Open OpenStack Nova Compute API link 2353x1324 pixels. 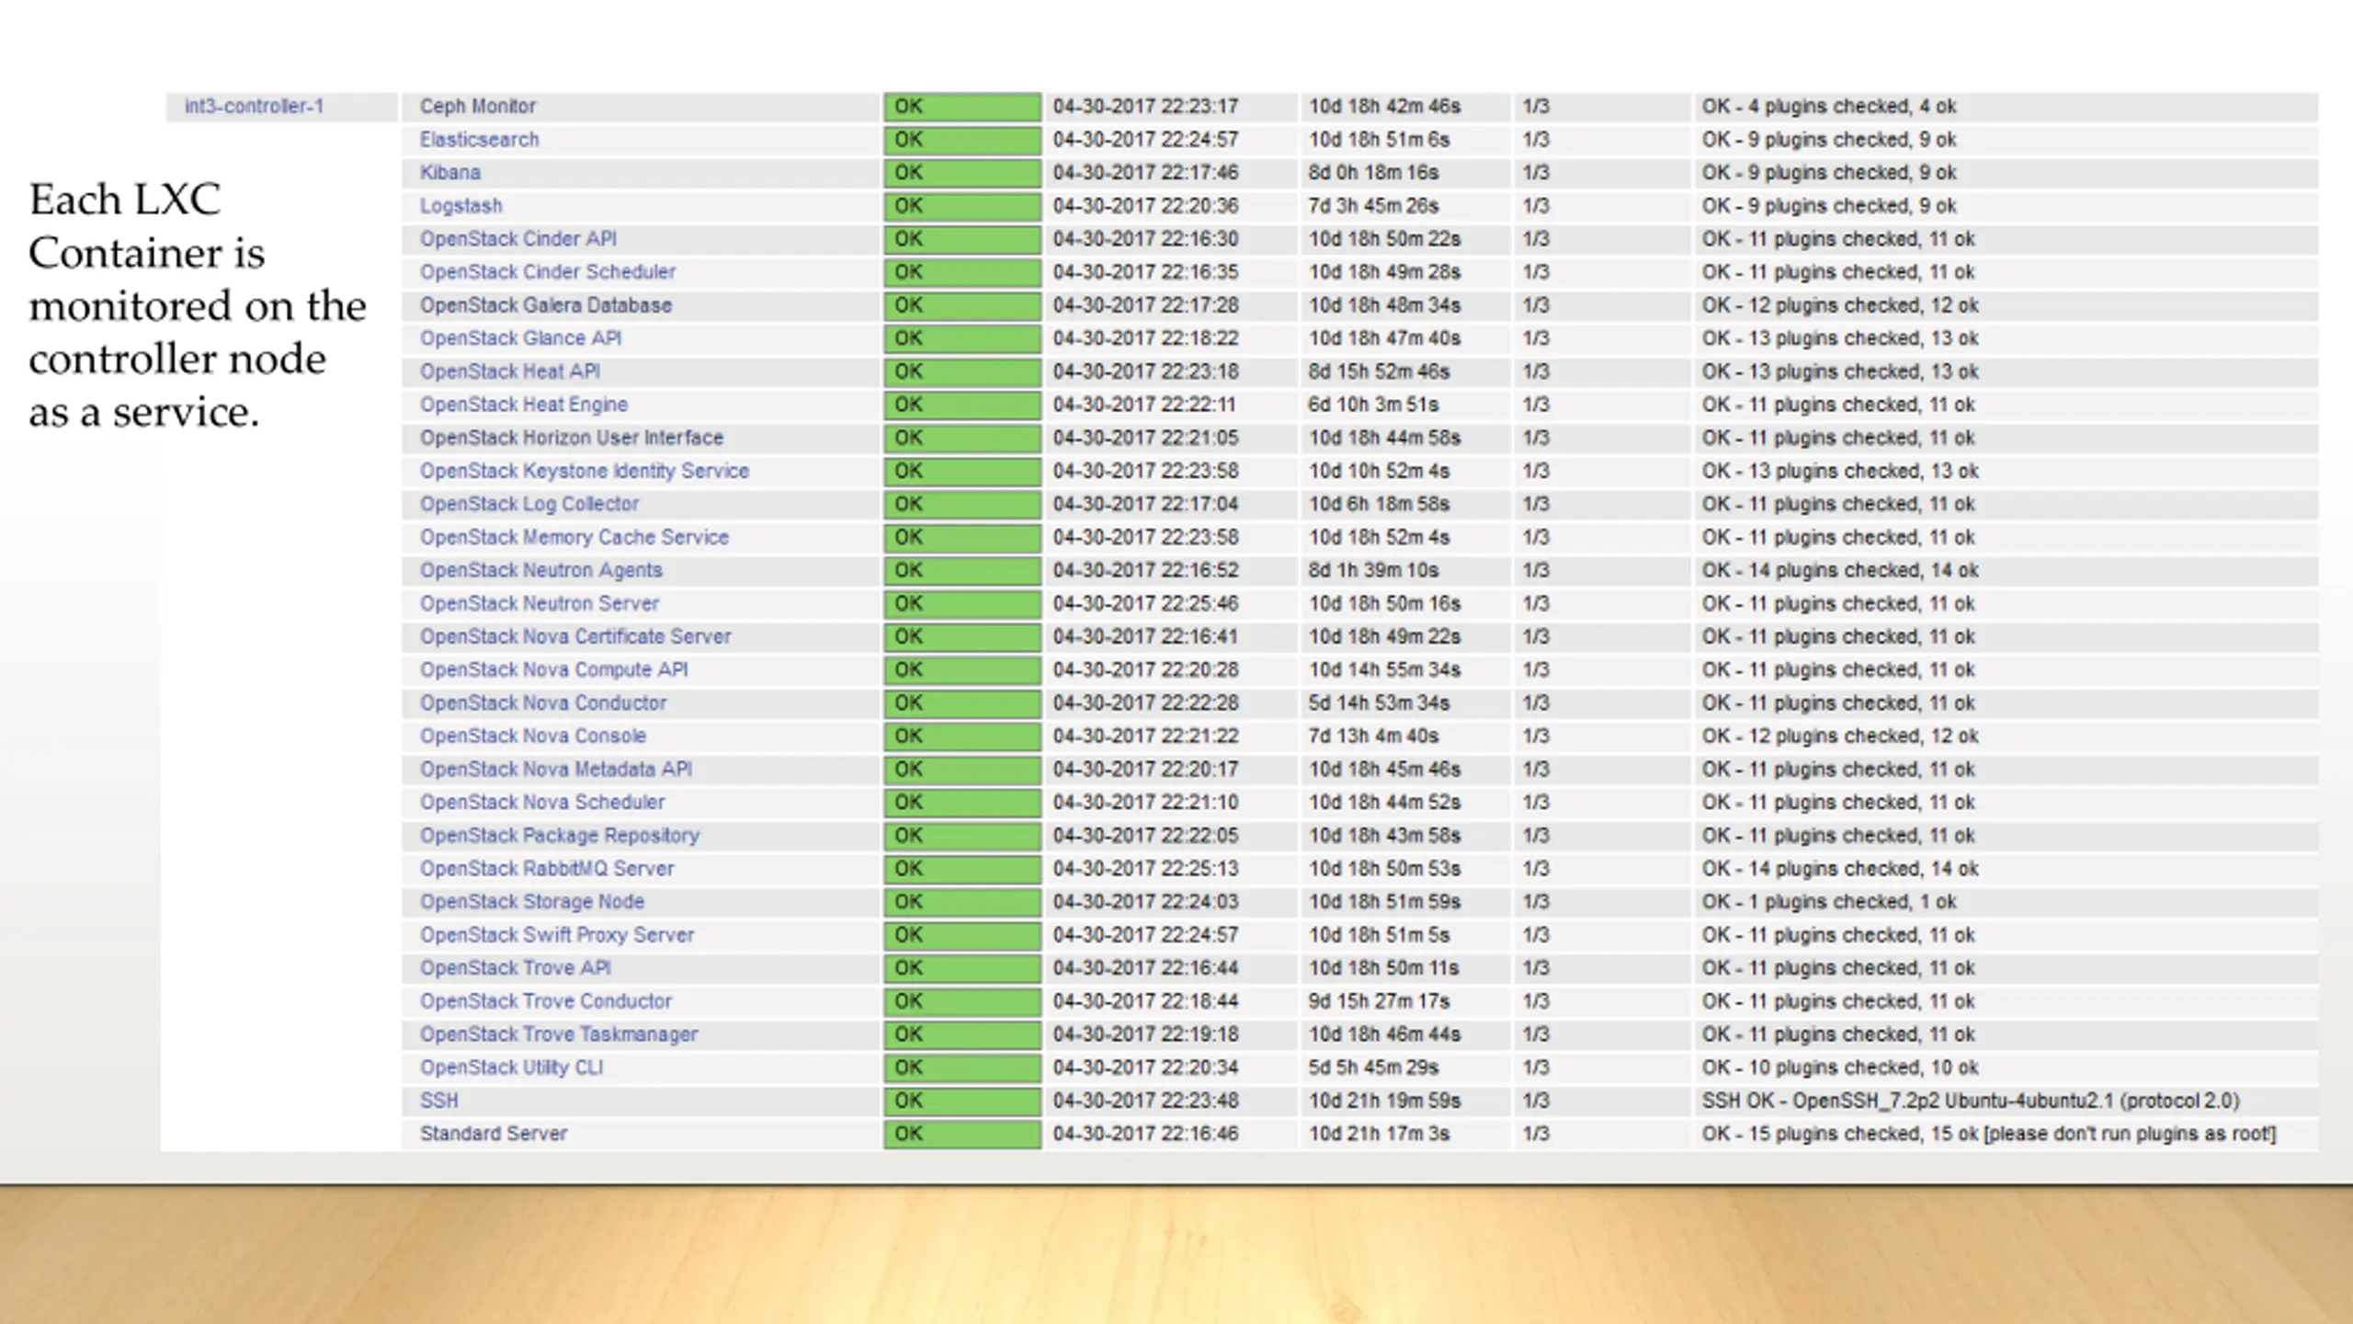[553, 669]
